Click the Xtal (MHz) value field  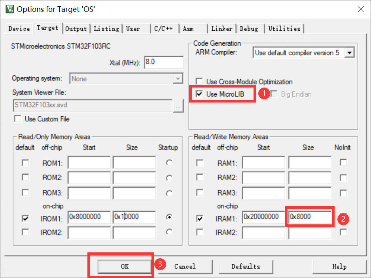click(164, 62)
